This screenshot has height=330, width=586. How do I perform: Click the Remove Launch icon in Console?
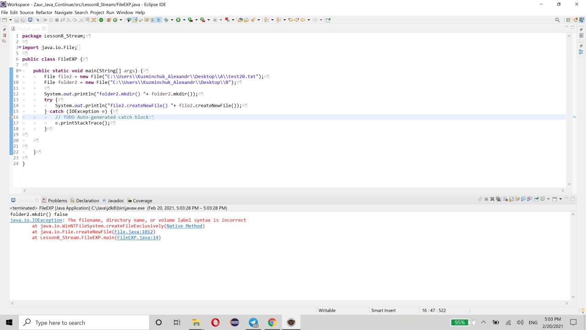point(492,199)
